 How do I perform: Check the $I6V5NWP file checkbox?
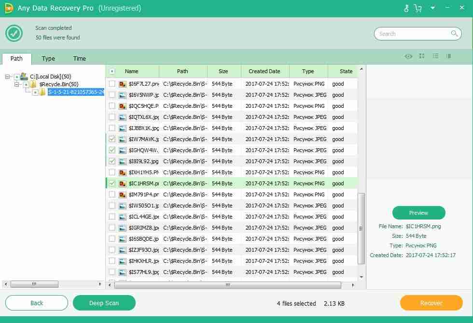click(112, 95)
